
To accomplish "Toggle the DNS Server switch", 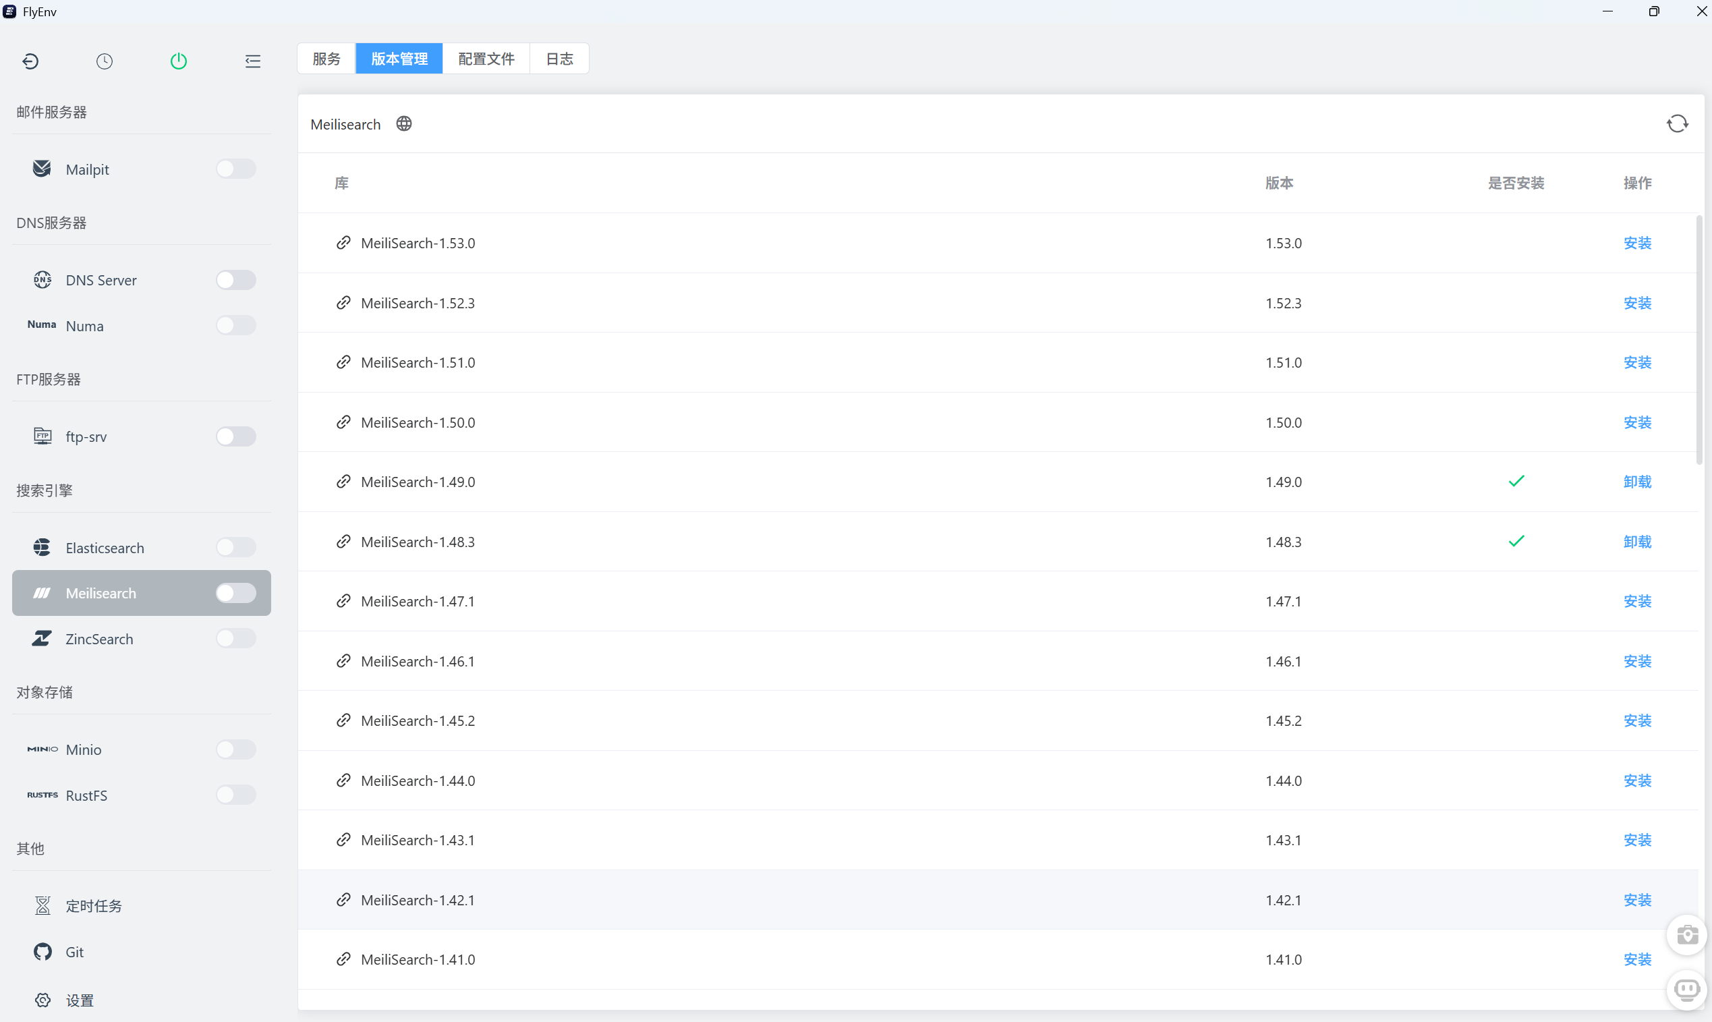I will click(x=236, y=279).
